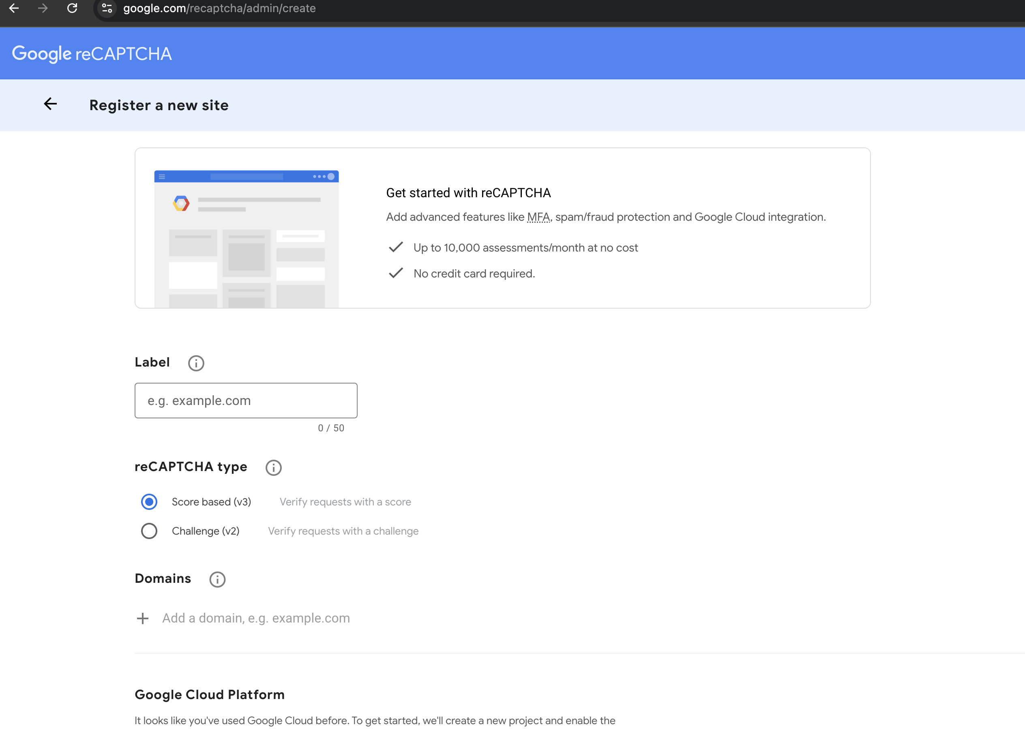Click the MFA abbreviation text
Image resolution: width=1025 pixels, height=729 pixels.
(538, 217)
